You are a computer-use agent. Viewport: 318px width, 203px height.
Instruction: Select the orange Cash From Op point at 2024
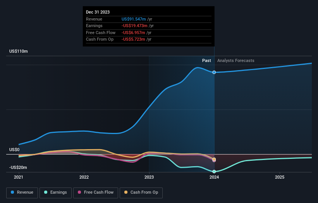214,159
